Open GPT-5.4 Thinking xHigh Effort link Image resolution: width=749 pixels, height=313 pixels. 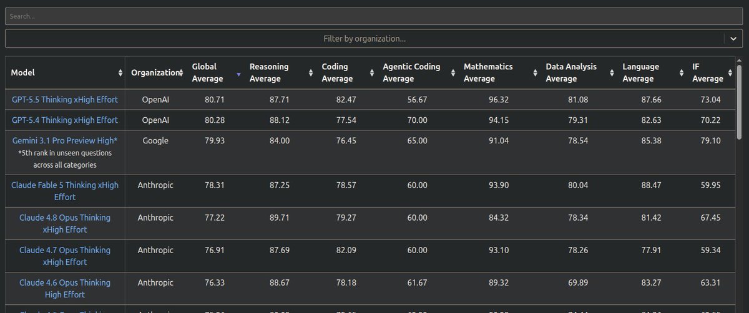[65, 120]
